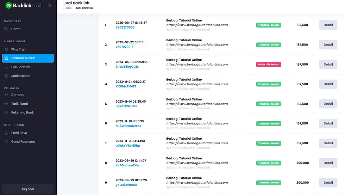
Task: Click the Profil Saya user icon
Action: (x=6, y=133)
